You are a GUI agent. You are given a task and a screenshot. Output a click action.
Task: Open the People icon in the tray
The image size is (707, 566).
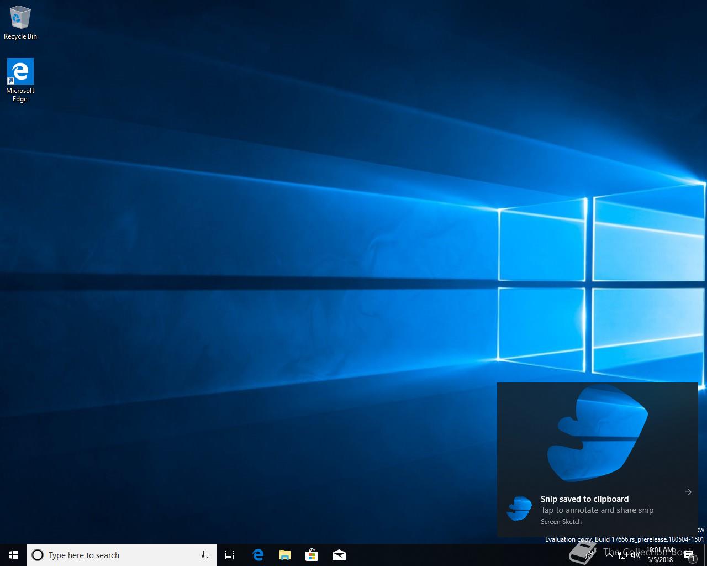[x=590, y=555]
